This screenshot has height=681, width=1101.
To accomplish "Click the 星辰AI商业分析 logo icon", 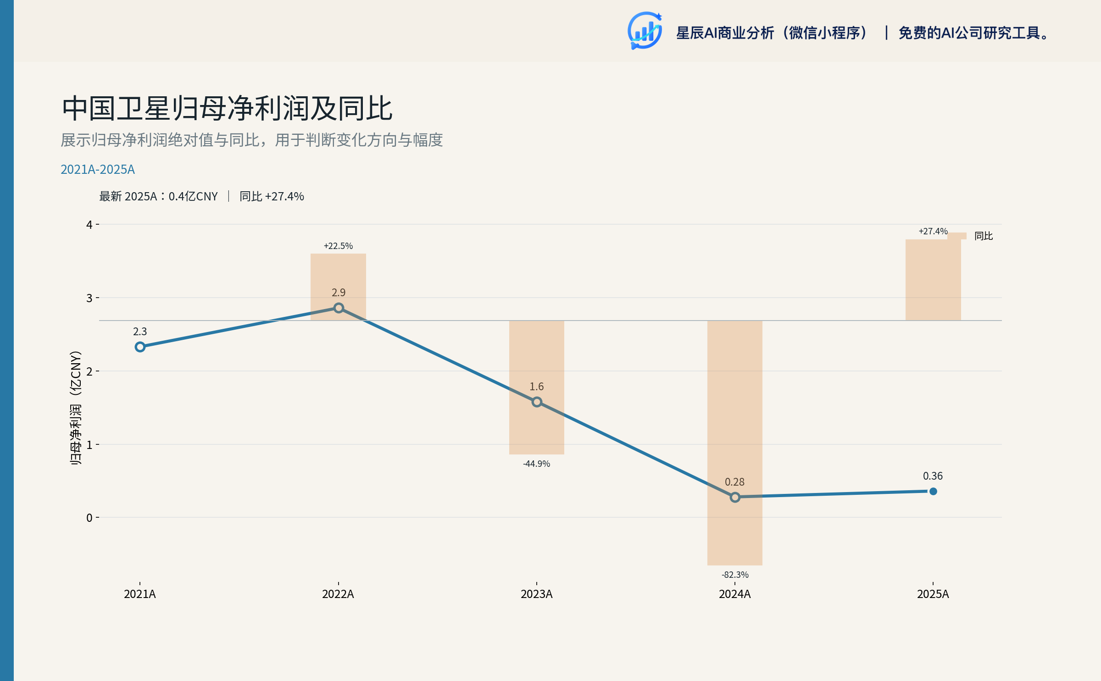I will (x=645, y=31).
